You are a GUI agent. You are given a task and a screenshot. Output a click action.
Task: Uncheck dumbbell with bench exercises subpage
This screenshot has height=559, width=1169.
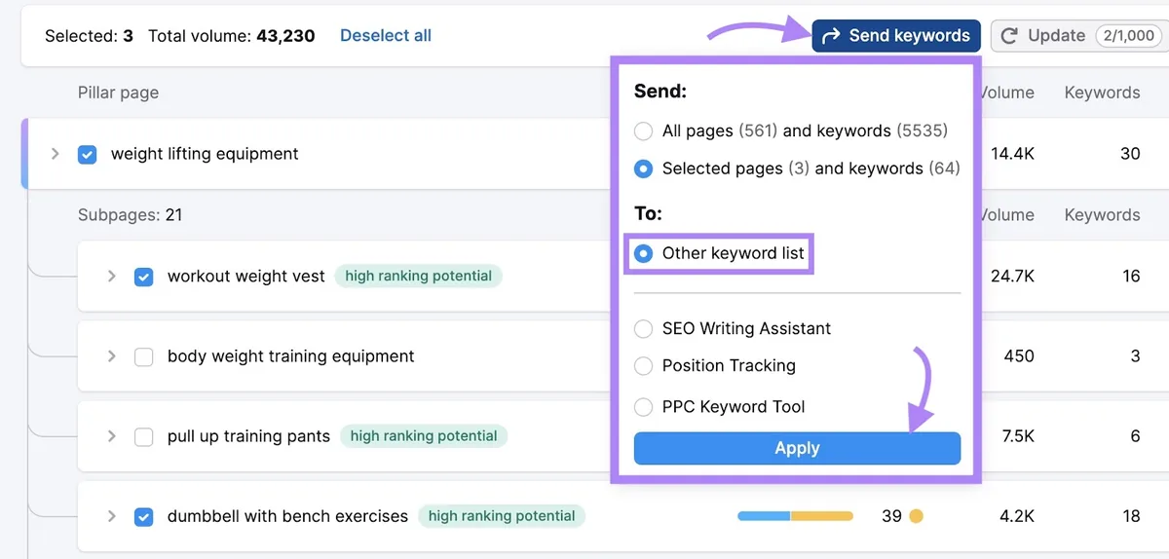143,516
